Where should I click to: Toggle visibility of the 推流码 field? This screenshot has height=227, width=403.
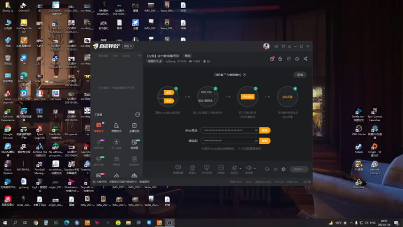point(256,141)
